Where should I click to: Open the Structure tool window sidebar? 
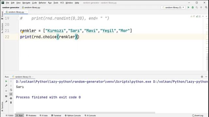[2, 28]
